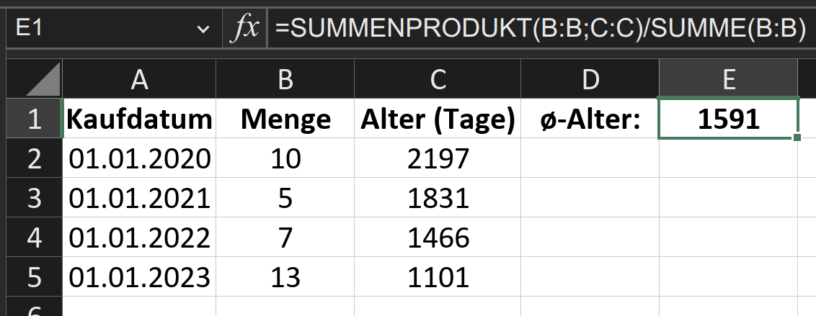Open the Name Box dropdown arrow
The height and width of the screenshot is (316, 816).
[201, 30]
